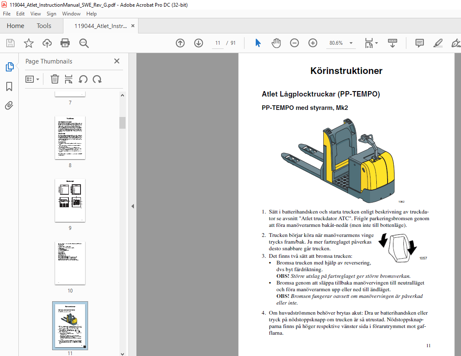This screenshot has height=356, width=461.
Task: Click subheading PP-TEMPO med styrarm, Mk2
Action: (305, 108)
